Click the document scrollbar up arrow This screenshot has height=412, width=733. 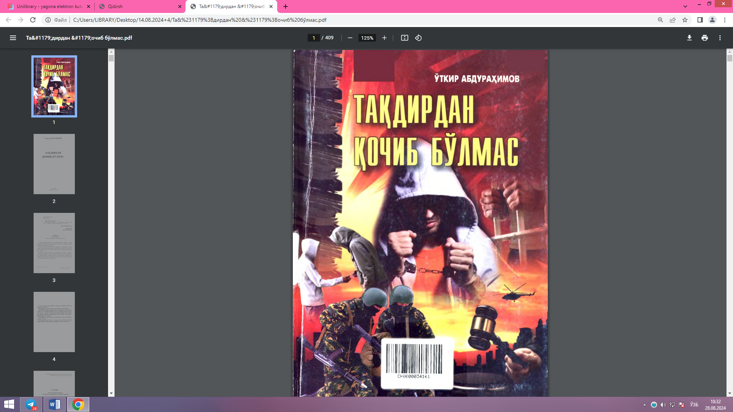730,51
